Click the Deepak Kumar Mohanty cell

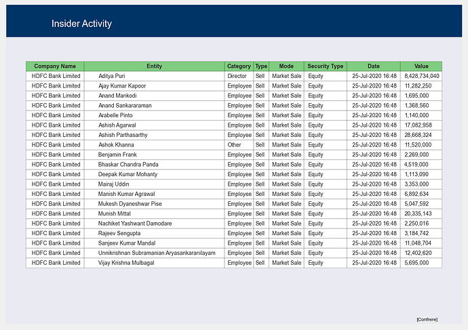pos(154,174)
